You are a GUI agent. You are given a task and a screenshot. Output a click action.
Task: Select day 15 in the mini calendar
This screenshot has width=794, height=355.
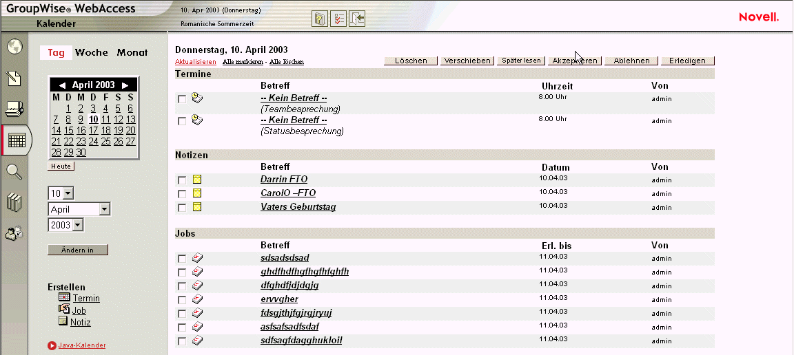point(68,131)
